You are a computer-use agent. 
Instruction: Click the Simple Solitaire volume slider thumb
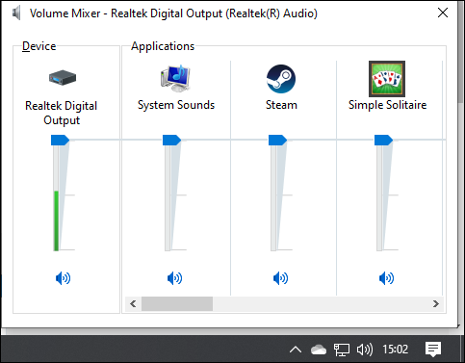click(x=383, y=141)
